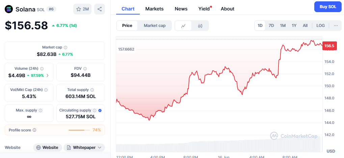The width and height of the screenshot is (344, 158).
Task: Expand Volume (24h) details arrow
Action: pos(48,75)
